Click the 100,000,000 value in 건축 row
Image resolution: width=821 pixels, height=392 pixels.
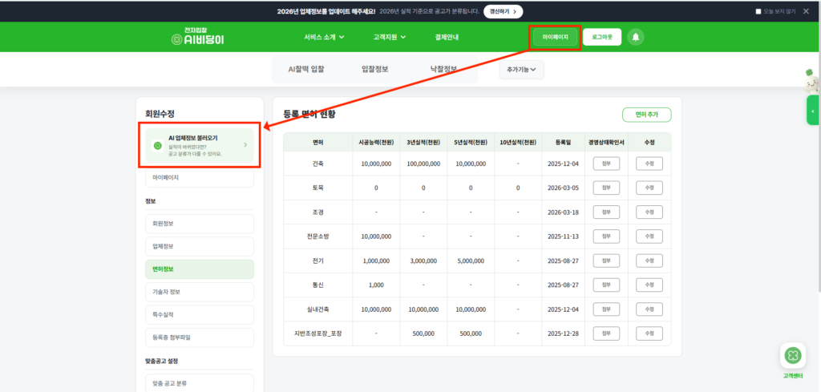pos(423,164)
